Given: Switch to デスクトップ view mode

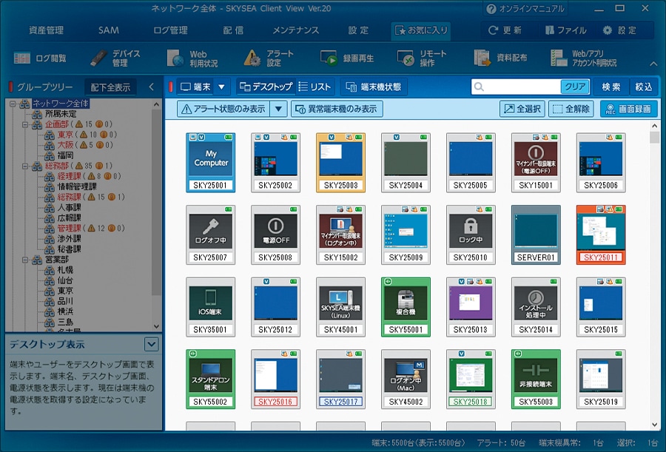Looking at the screenshot, I should click(x=266, y=87).
